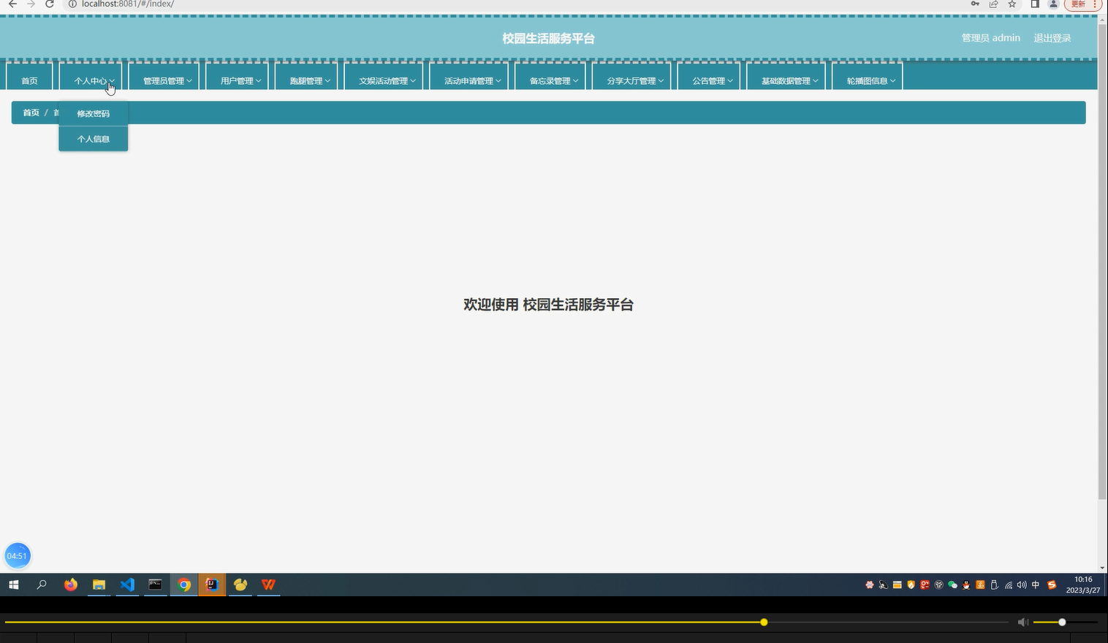The height and width of the screenshot is (643, 1108).
Task: Click the 04:51 recording timer bubble
Action: (x=18, y=556)
